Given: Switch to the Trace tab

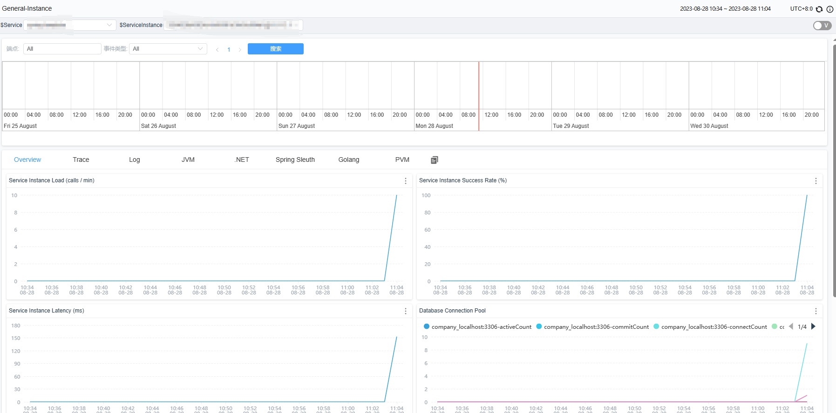Looking at the screenshot, I should pyautogui.click(x=81, y=160).
